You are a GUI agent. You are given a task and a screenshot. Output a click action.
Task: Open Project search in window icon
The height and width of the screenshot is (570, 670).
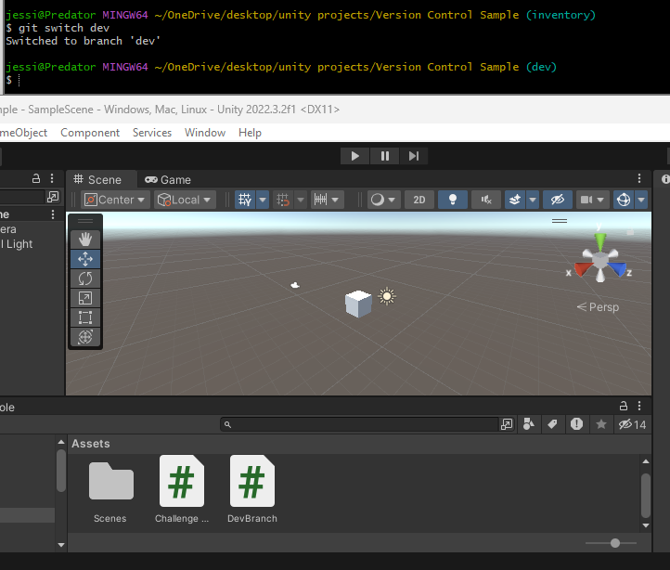coord(507,424)
